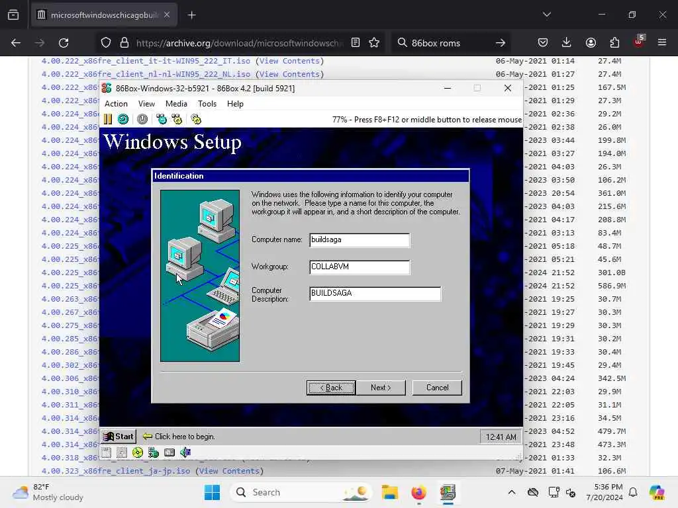Image resolution: width=678 pixels, height=508 pixels.
Task: Open the Windows Start menu on the host taskbar
Action: [212, 492]
